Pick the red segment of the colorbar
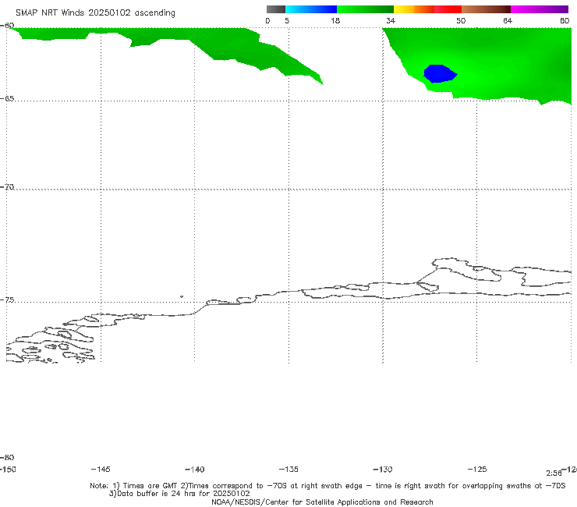577x507 pixels. pyautogui.click(x=448, y=9)
